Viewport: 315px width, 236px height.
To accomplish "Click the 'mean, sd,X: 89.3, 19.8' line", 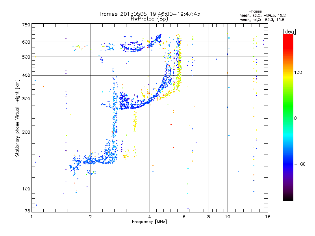I will pyautogui.click(x=262, y=20).
